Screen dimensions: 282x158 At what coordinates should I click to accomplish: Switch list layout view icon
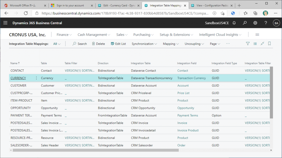point(255,44)
